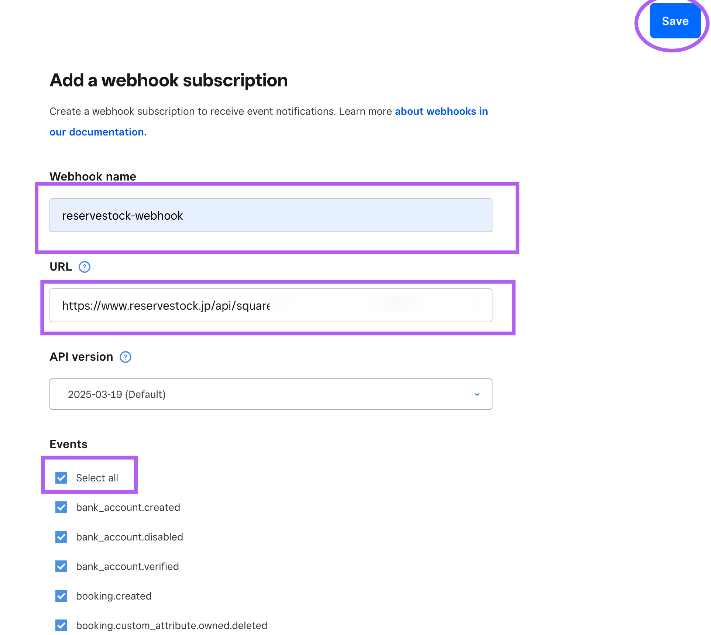Open the API version dropdown
Image resolution: width=711 pixels, height=635 pixels.
(x=271, y=394)
